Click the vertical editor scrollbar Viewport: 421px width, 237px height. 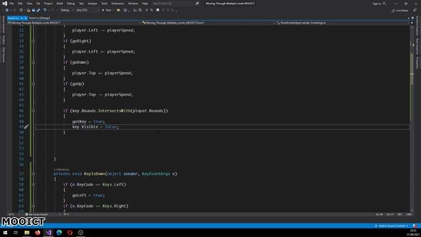pyautogui.click(x=412, y=118)
